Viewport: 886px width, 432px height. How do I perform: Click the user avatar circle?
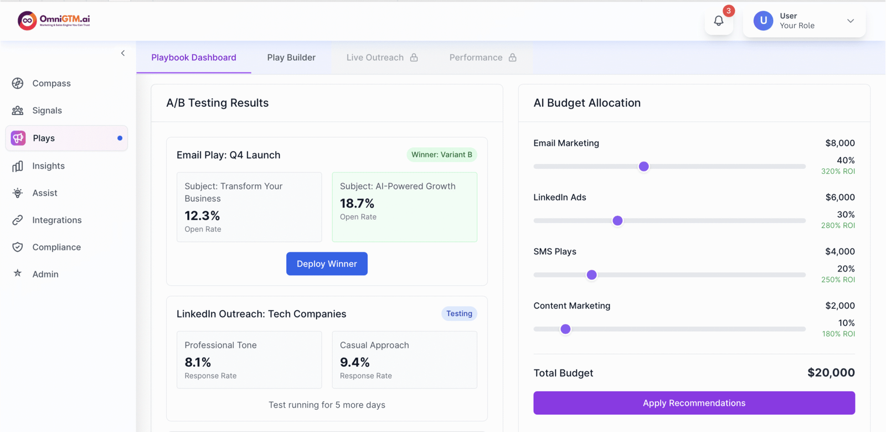tap(763, 21)
